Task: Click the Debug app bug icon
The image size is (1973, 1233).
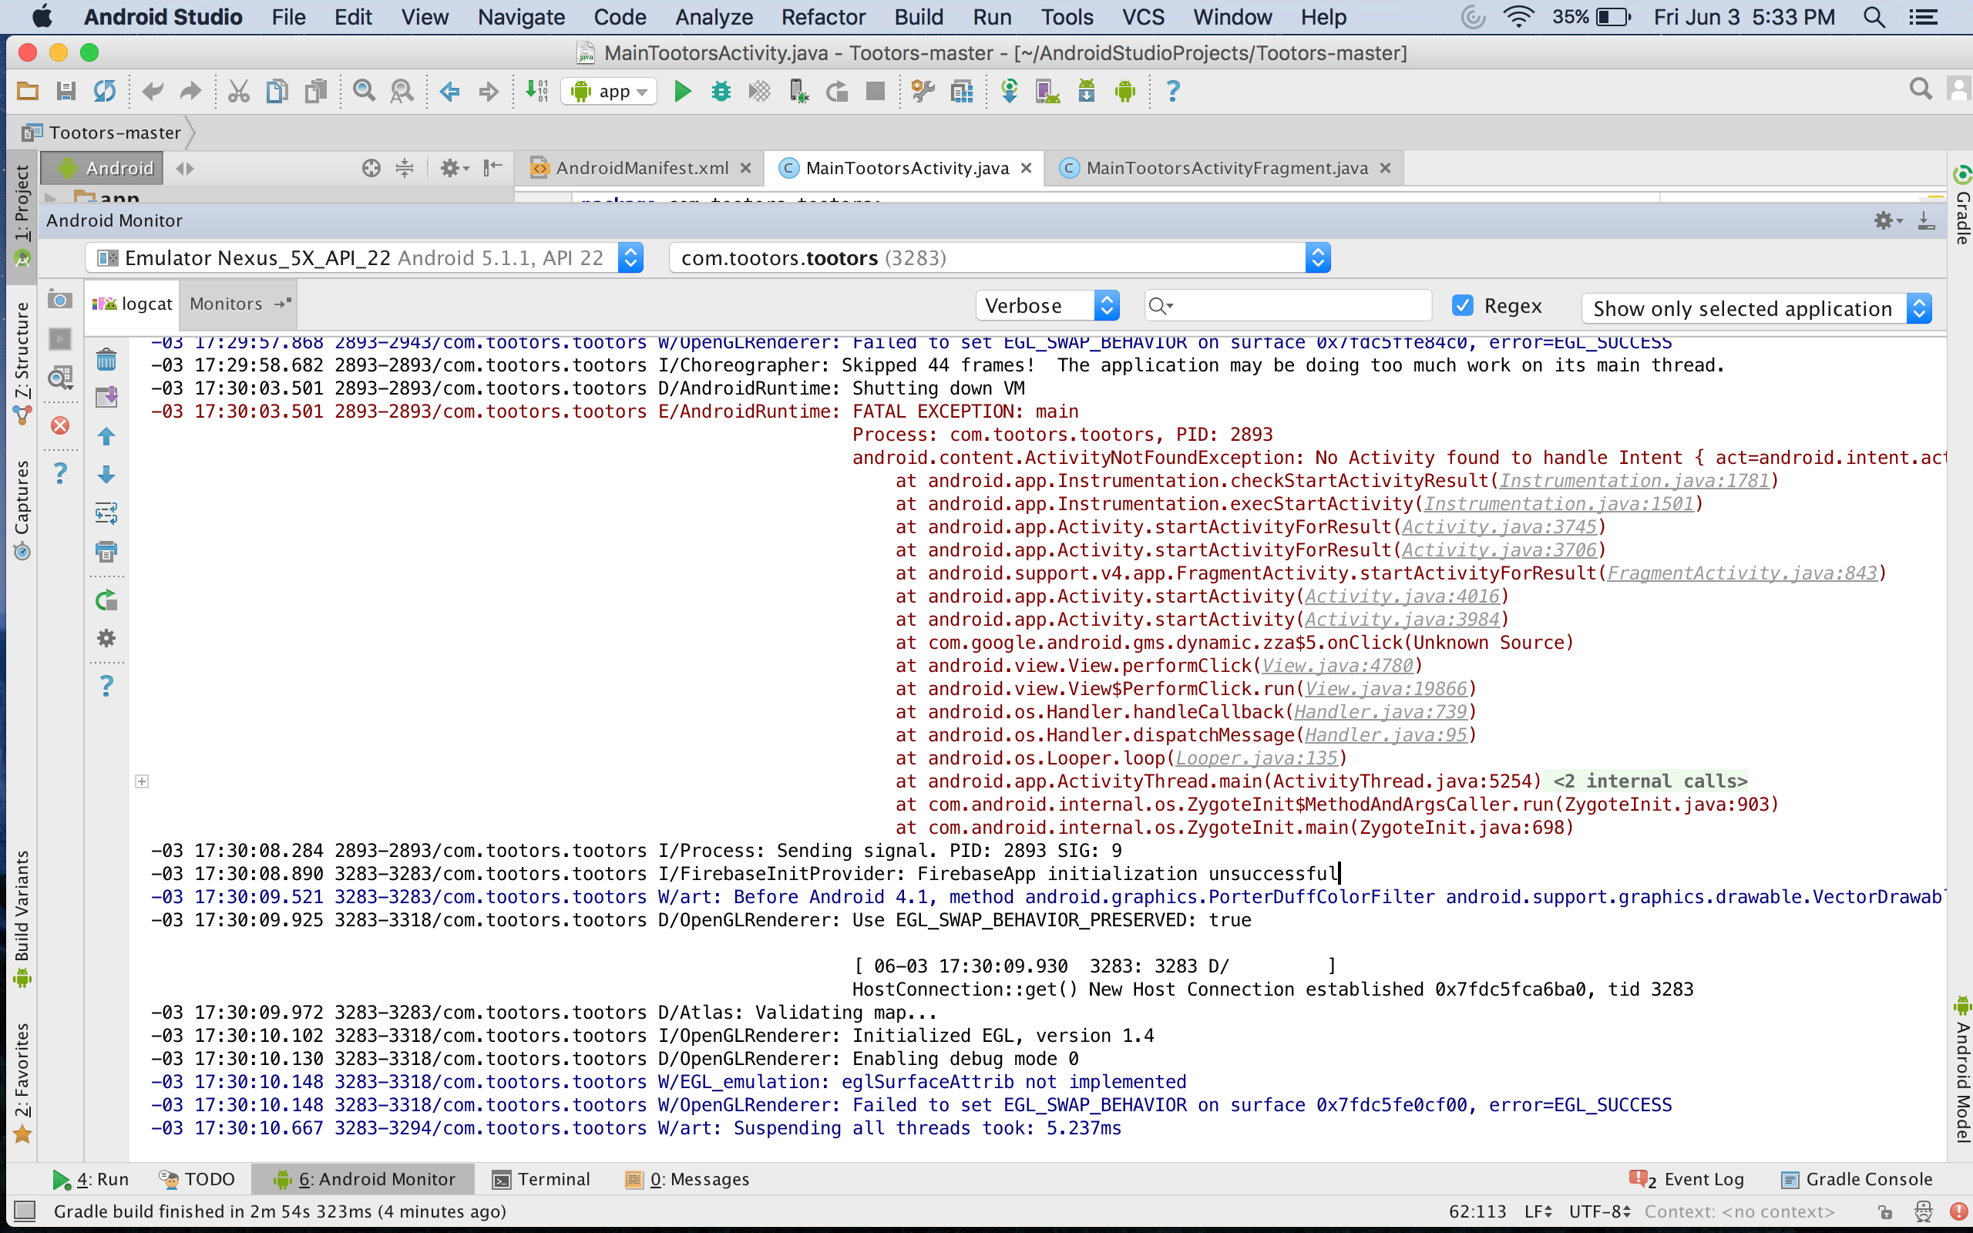Action: click(x=721, y=92)
